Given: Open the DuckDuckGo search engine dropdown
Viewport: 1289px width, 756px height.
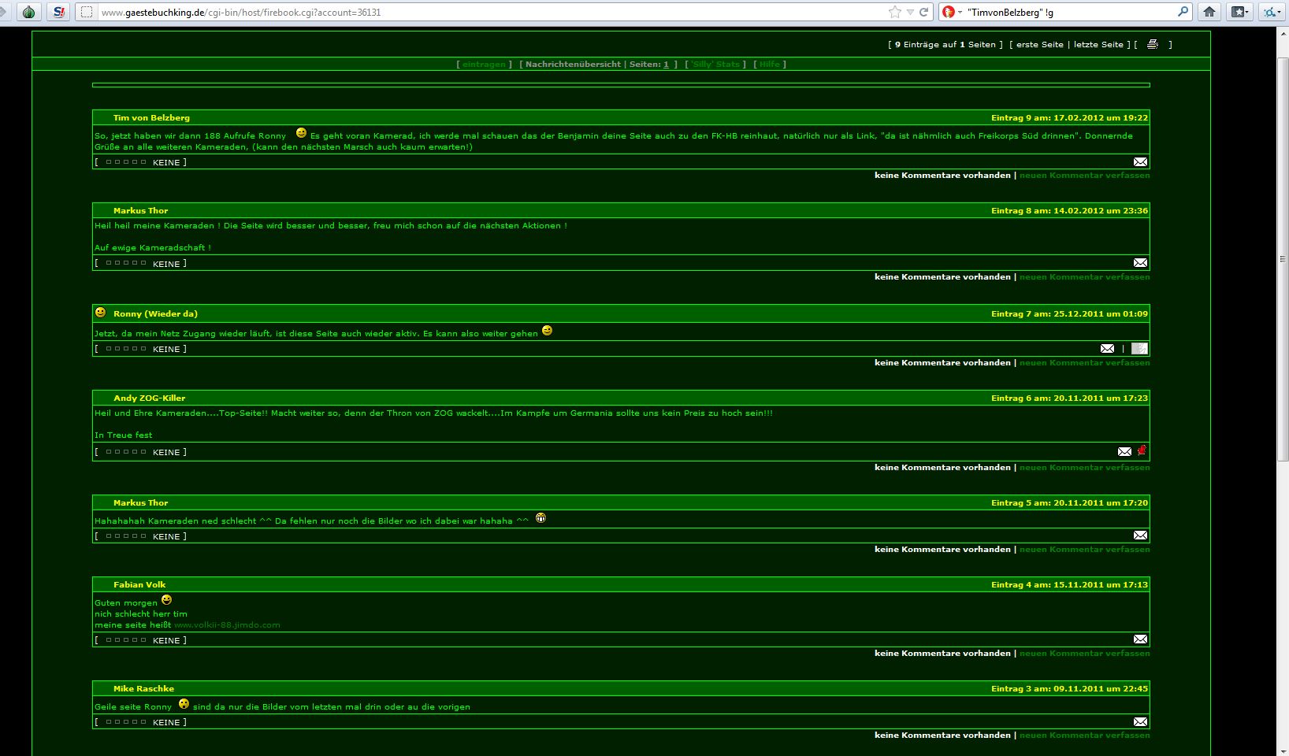Looking at the screenshot, I should 952,12.
